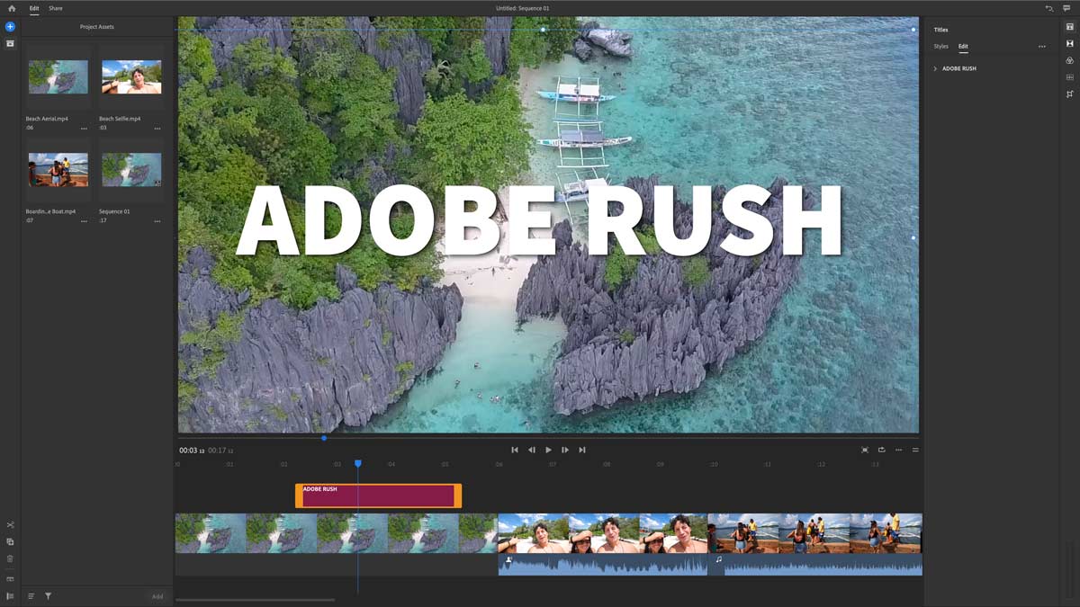Expand the ADOBE RUSH title layer chevron
The width and height of the screenshot is (1080, 607).
(935, 68)
